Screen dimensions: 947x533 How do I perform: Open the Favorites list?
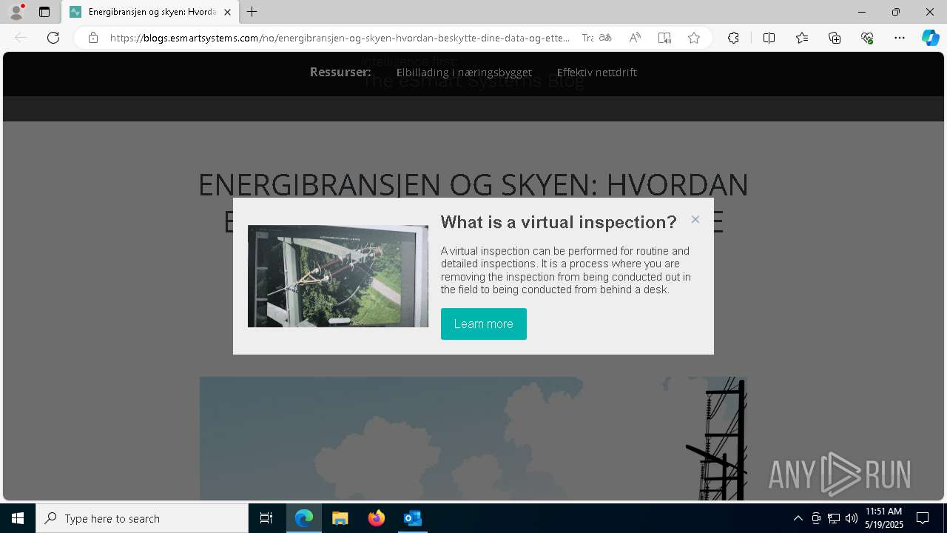[x=802, y=38]
